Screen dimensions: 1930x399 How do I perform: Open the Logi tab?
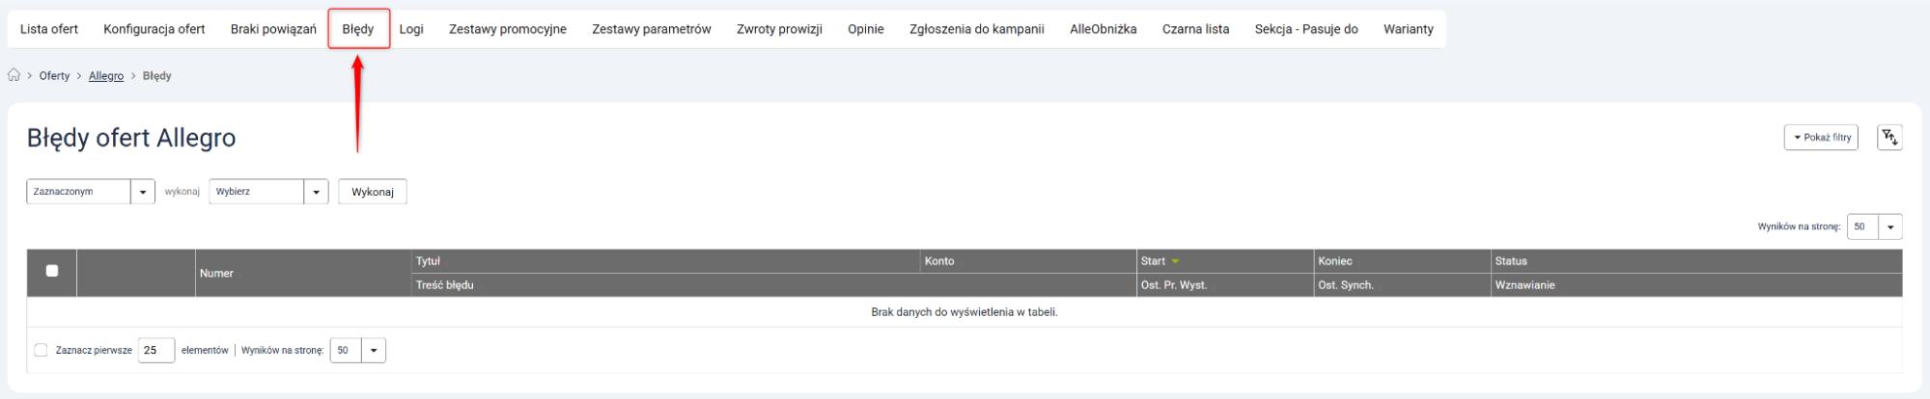(411, 29)
